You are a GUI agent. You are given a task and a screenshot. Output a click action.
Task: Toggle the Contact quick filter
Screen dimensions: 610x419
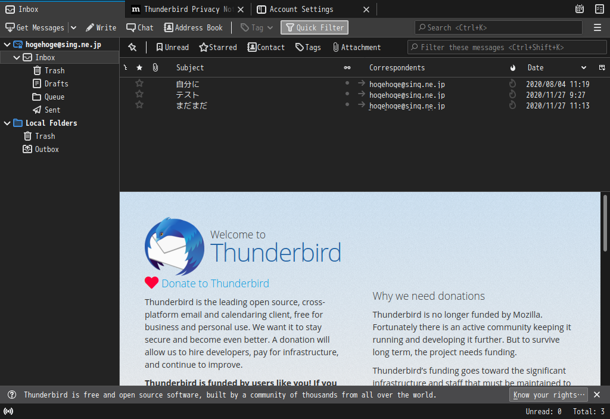[x=266, y=48]
